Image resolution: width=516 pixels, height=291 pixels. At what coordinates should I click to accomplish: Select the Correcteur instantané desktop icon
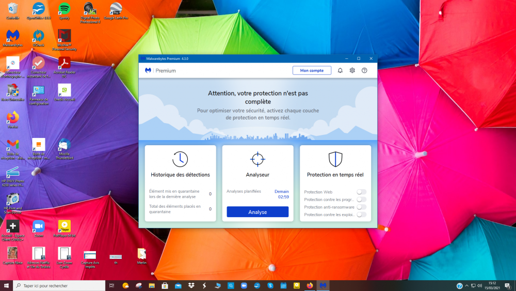(39, 67)
